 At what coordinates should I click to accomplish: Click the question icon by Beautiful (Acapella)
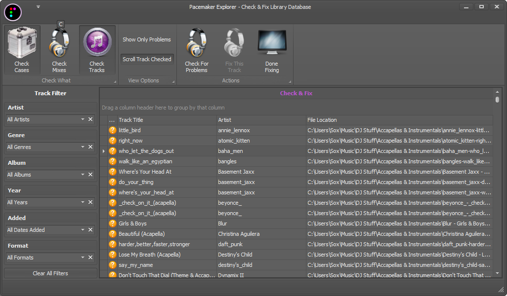pos(113,234)
